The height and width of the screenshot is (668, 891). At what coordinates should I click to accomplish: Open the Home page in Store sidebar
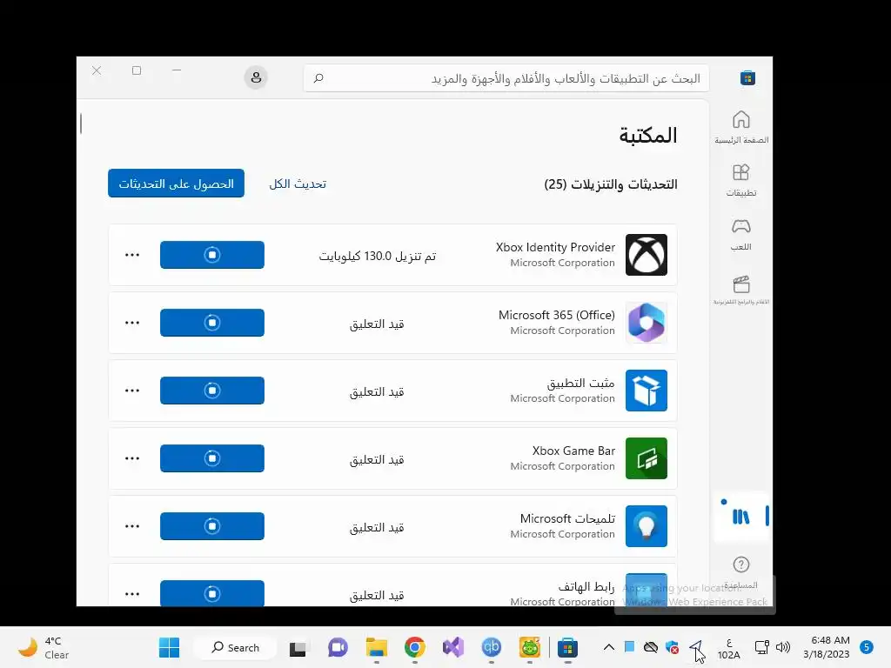tap(741, 127)
